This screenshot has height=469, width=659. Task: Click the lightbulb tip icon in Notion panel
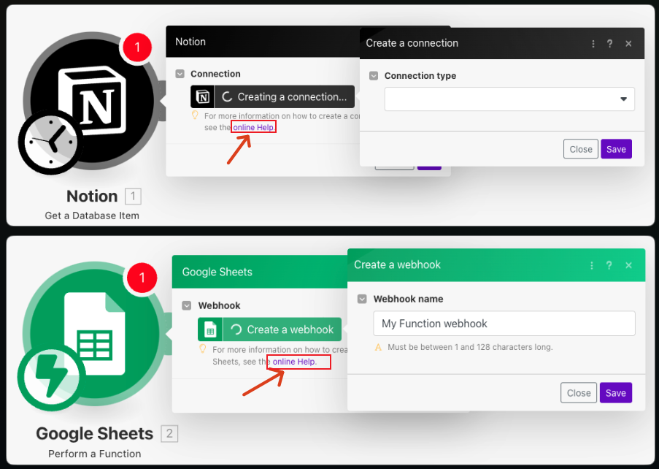195,115
